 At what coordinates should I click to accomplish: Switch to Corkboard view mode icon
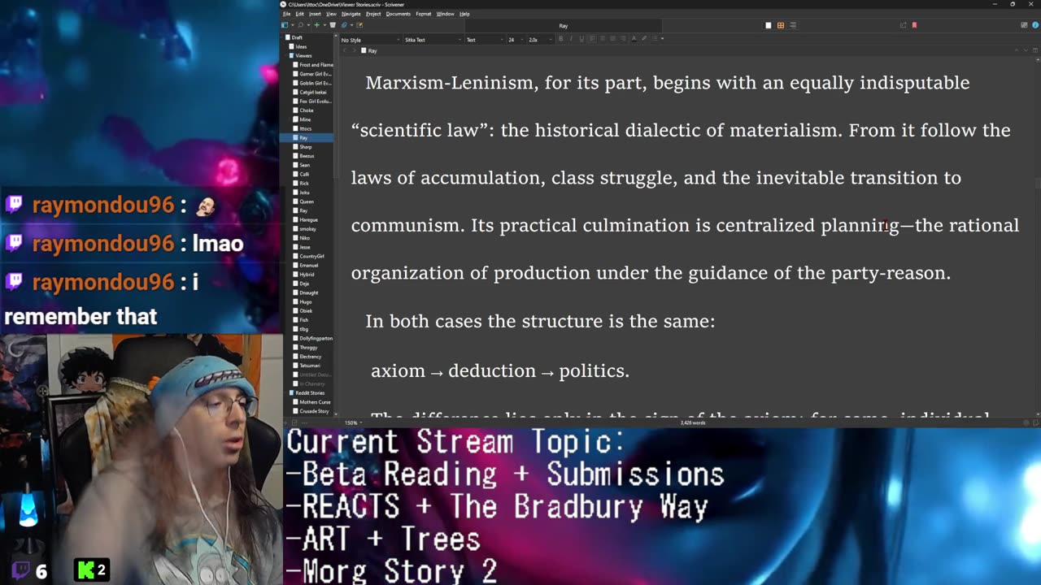point(781,25)
